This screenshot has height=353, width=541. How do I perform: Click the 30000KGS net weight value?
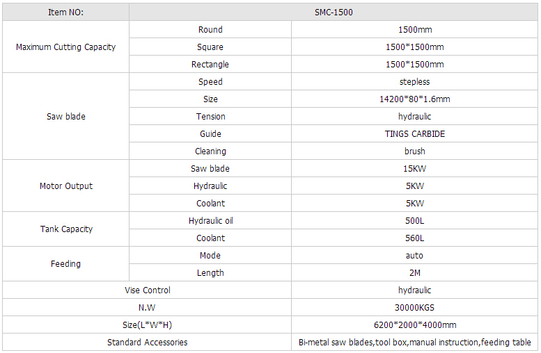414,308
